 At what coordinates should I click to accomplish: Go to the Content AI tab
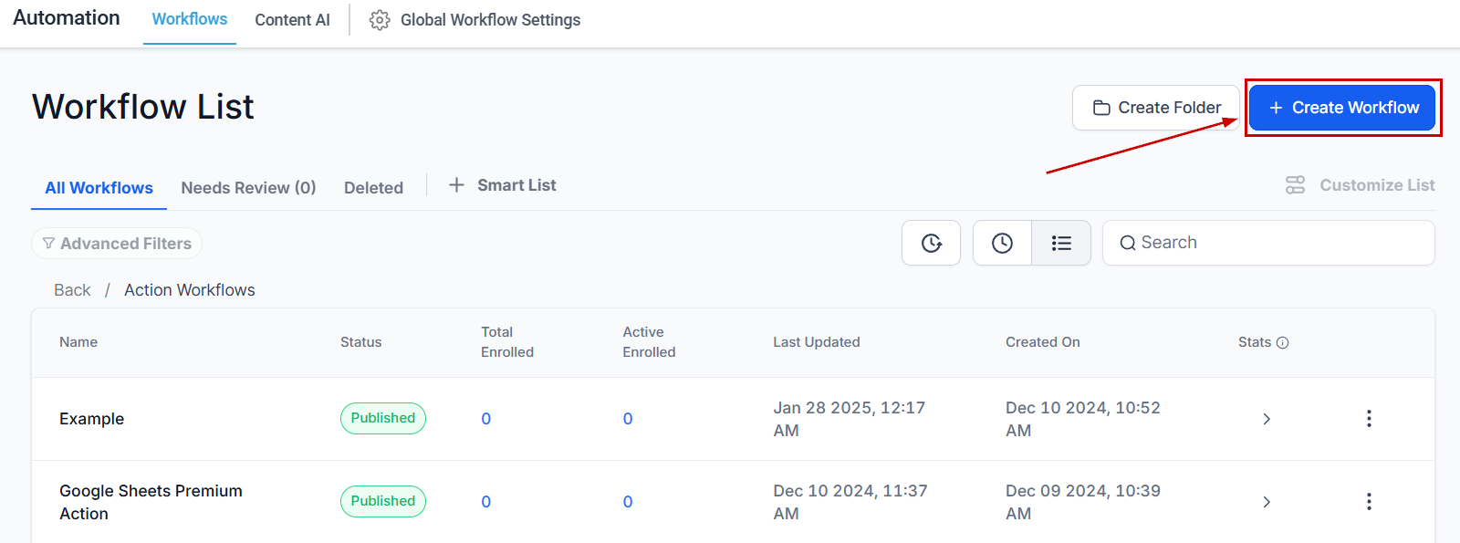[x=292, y=20]
